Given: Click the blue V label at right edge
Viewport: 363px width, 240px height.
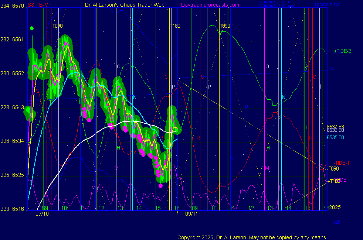Looking at the screenshot, I should [332, 69].
